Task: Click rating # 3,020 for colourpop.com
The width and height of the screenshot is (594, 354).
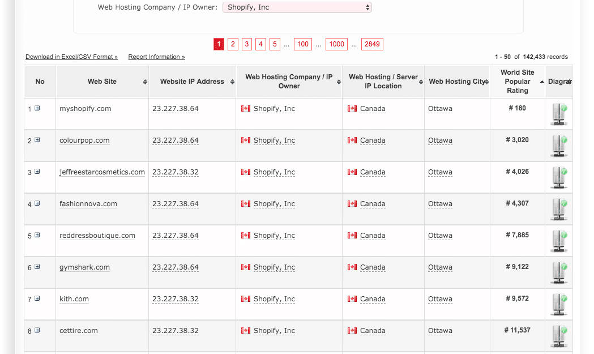Action: [x=518, y=140]
